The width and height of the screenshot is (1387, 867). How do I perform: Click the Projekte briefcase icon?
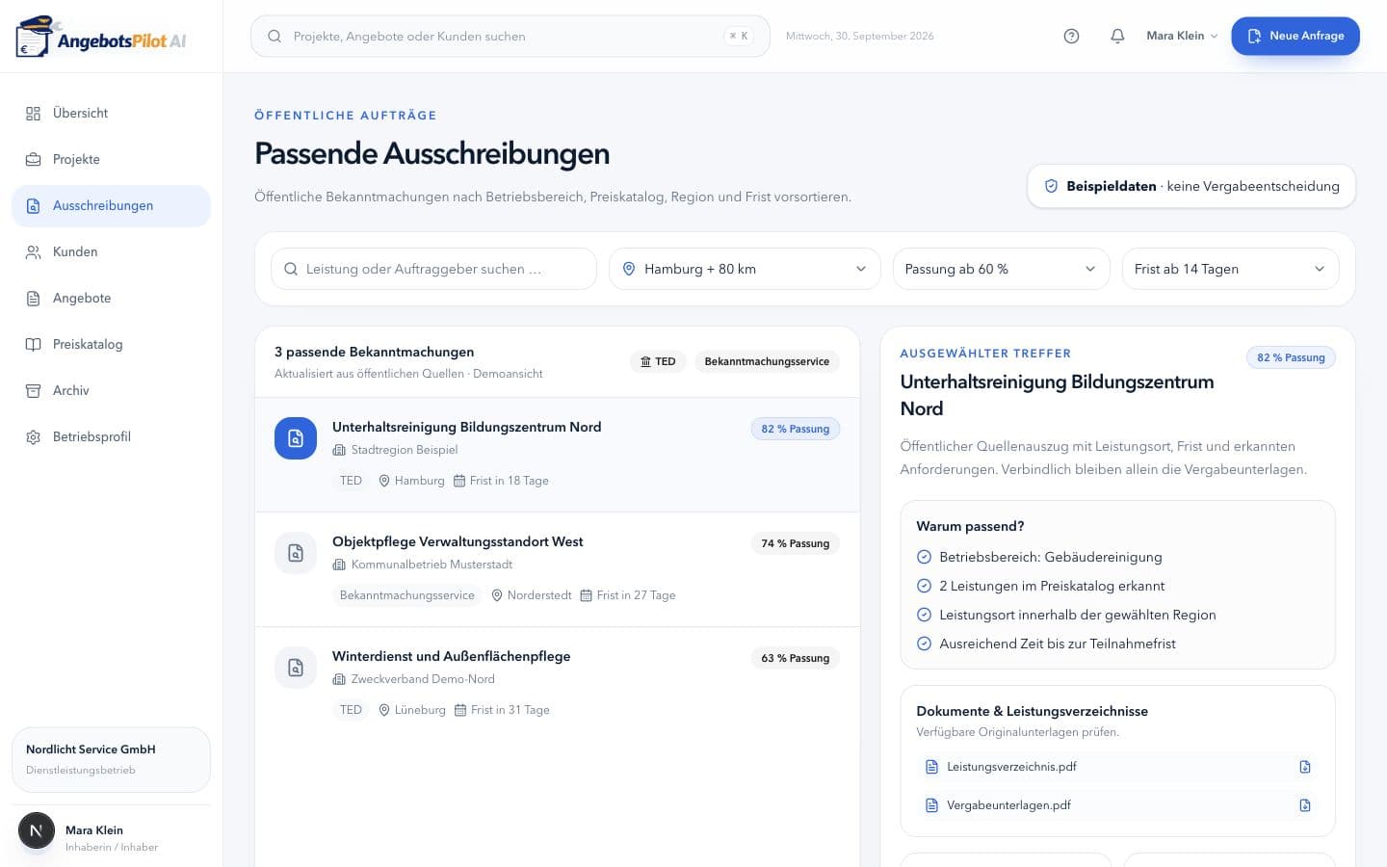click(33, 160)
